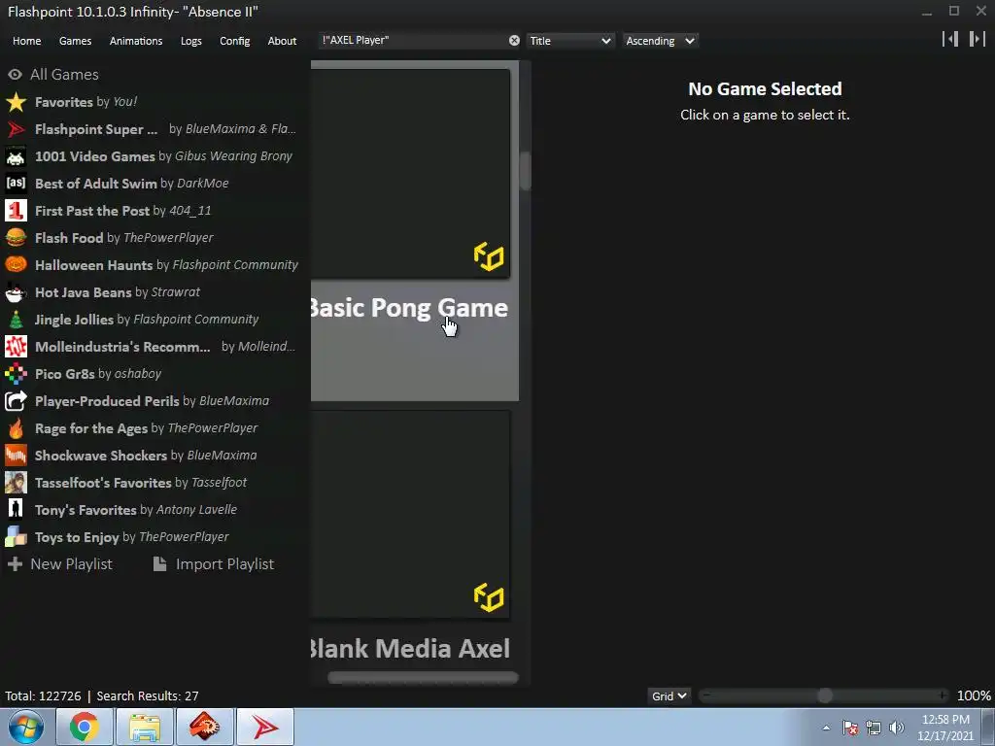Click the First Past the Post icon
The width and height of the screenshot is (995, 746).
[x=16, y=211]
